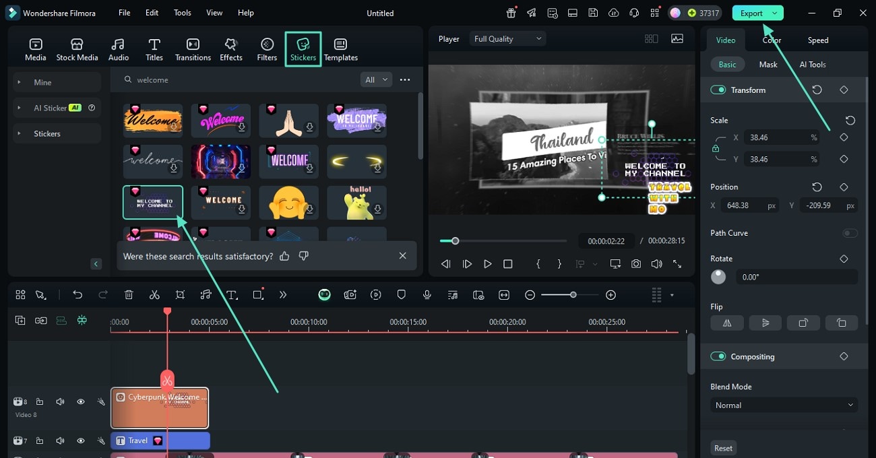Screen dimensions: 876x458
Task: Open the Tools menu
Action: point(183,13)
